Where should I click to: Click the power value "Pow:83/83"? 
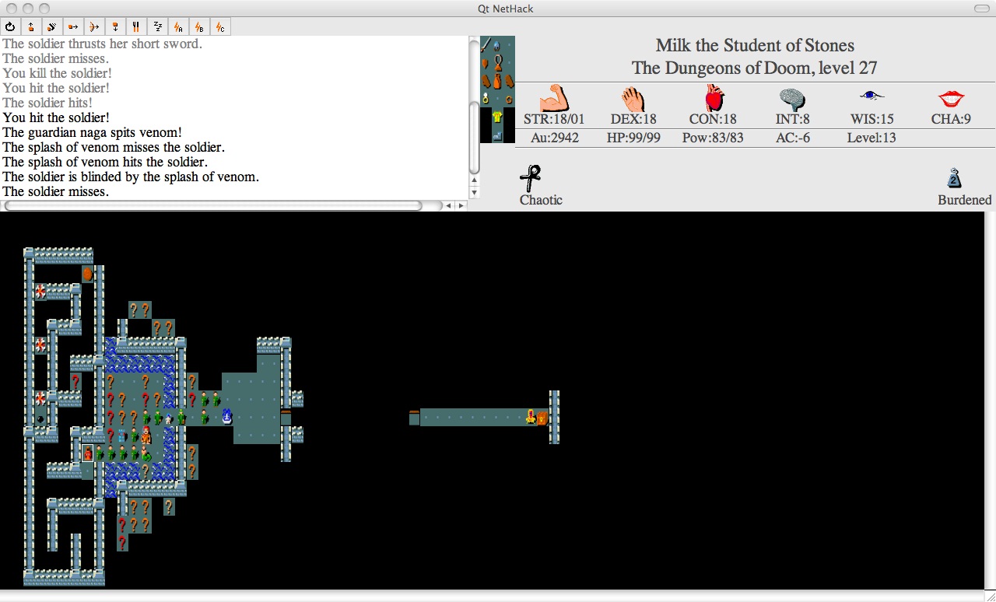tap(714, 138)
